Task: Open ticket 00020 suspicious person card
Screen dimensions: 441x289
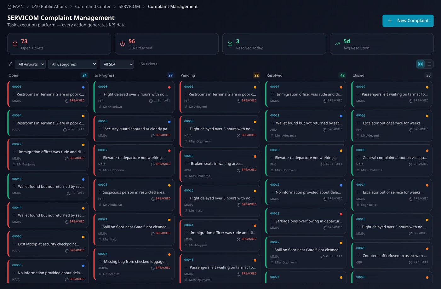Action: pyautogui.click(x=134, y=195)
